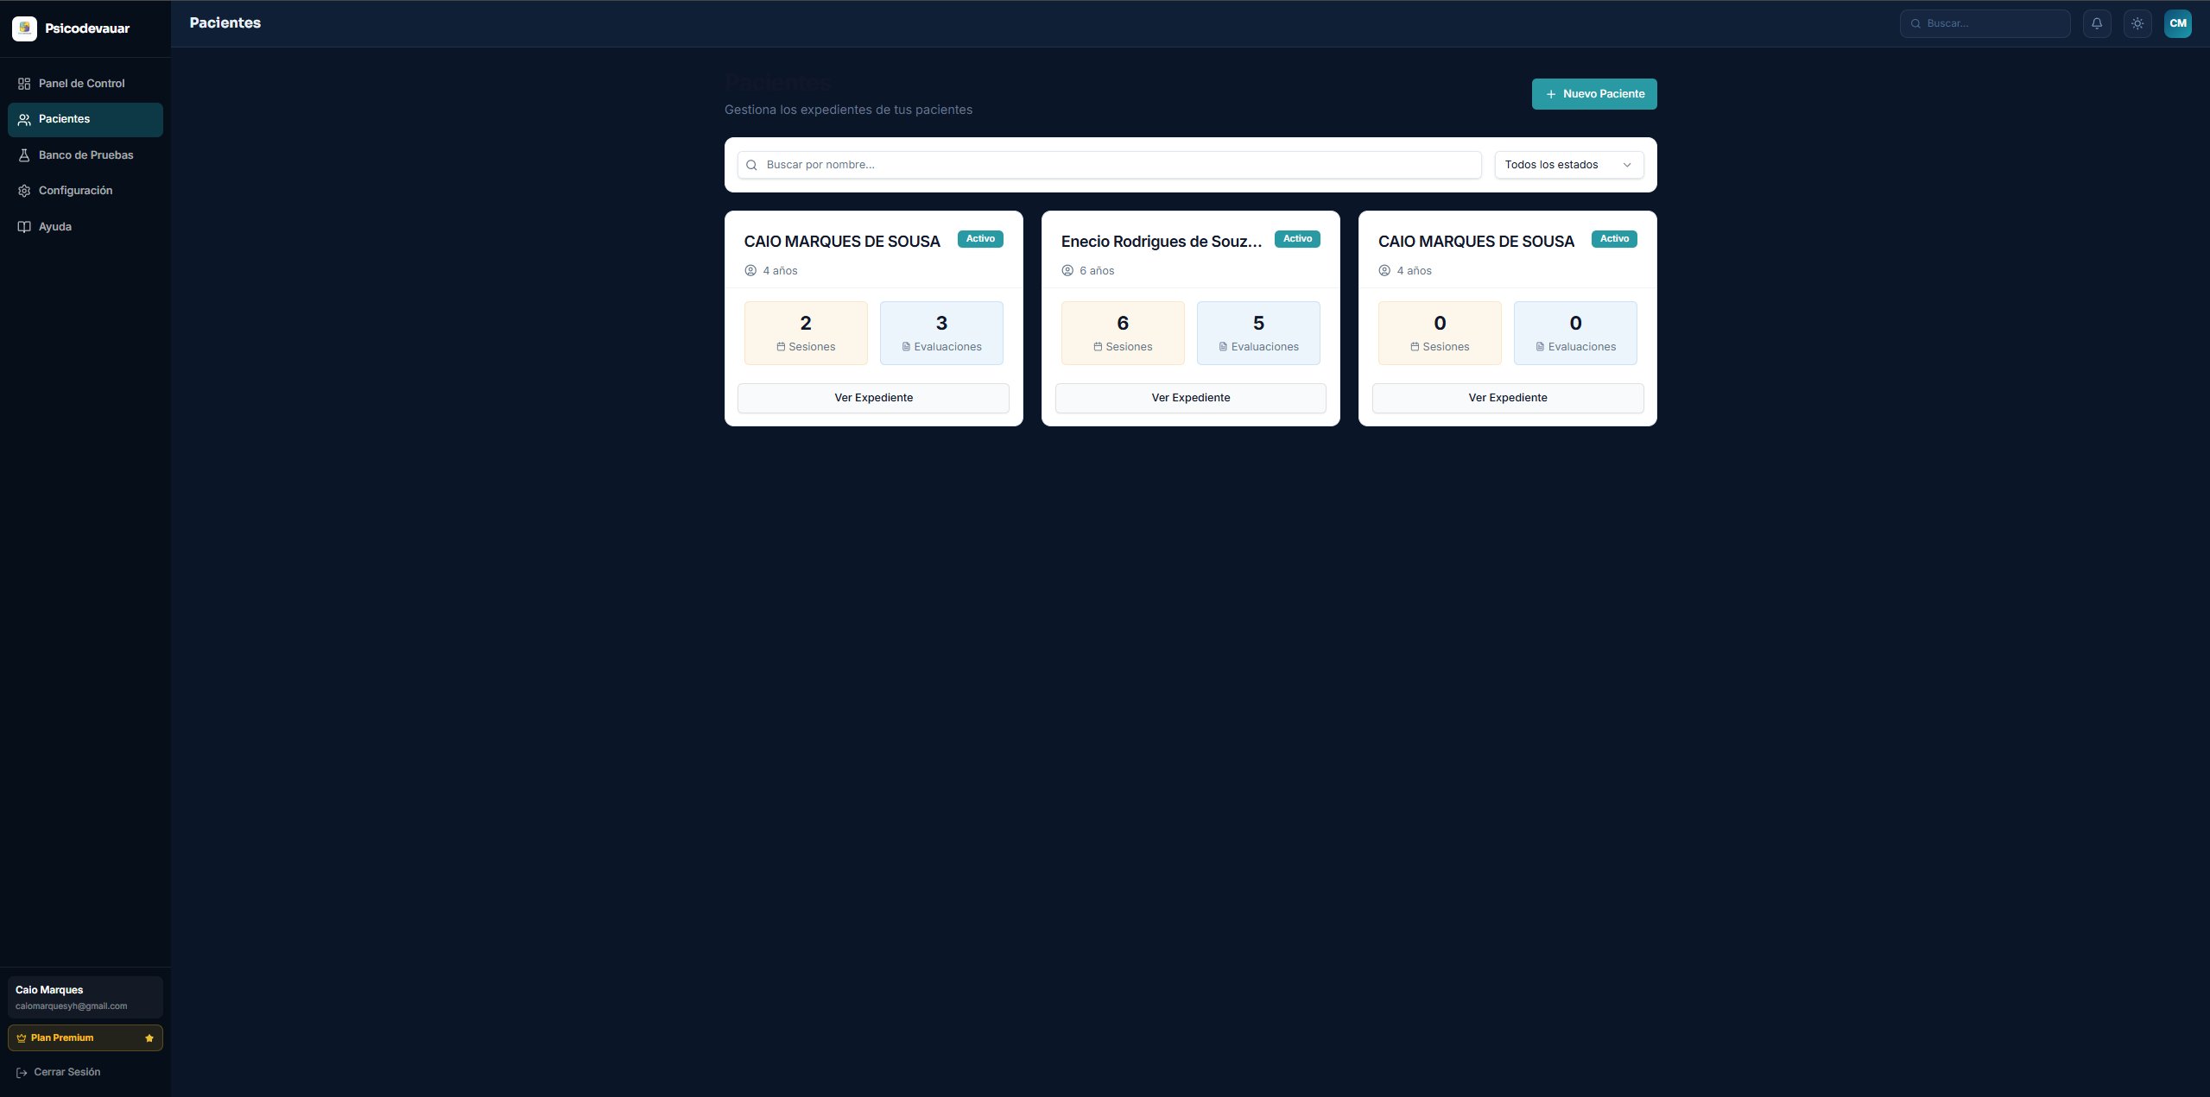Image resolution: width=2210 pixels, height=1097 pixels.
Task: Click the magnifier icon in name search
Action: (x=751, y=165)
